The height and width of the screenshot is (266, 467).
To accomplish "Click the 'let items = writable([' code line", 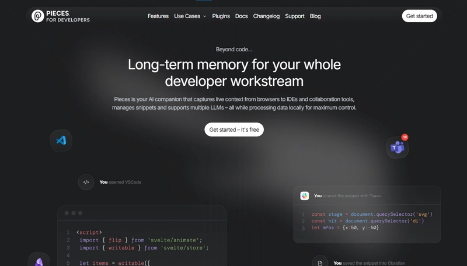I will [114, 263].
